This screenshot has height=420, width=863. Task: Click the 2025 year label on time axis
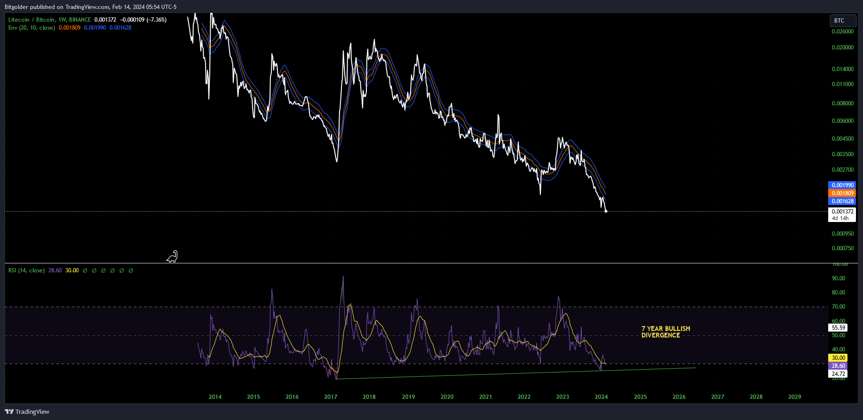coord(640,397)
